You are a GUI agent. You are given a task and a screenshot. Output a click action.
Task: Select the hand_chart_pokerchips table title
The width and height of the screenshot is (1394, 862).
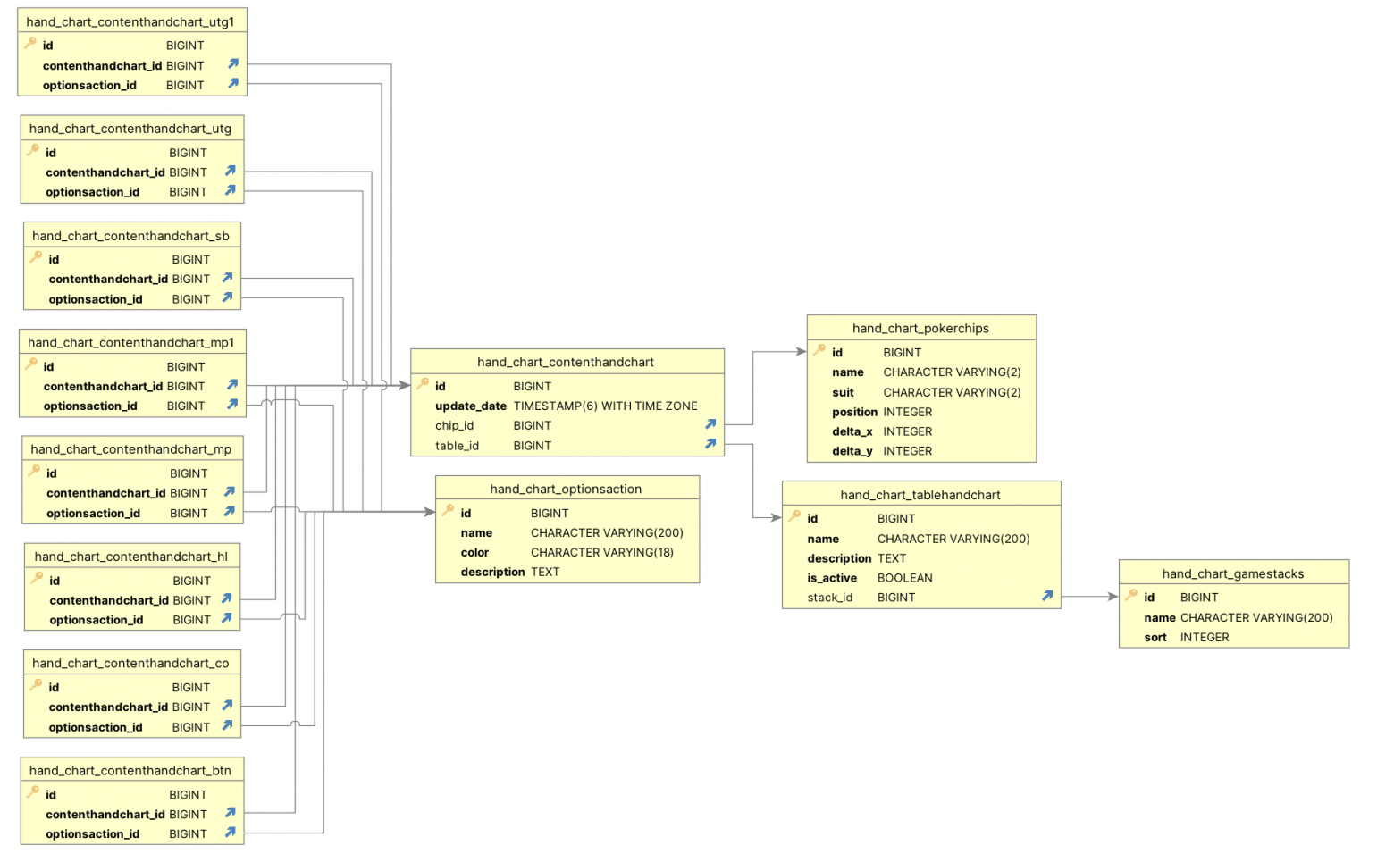point(920,329)
